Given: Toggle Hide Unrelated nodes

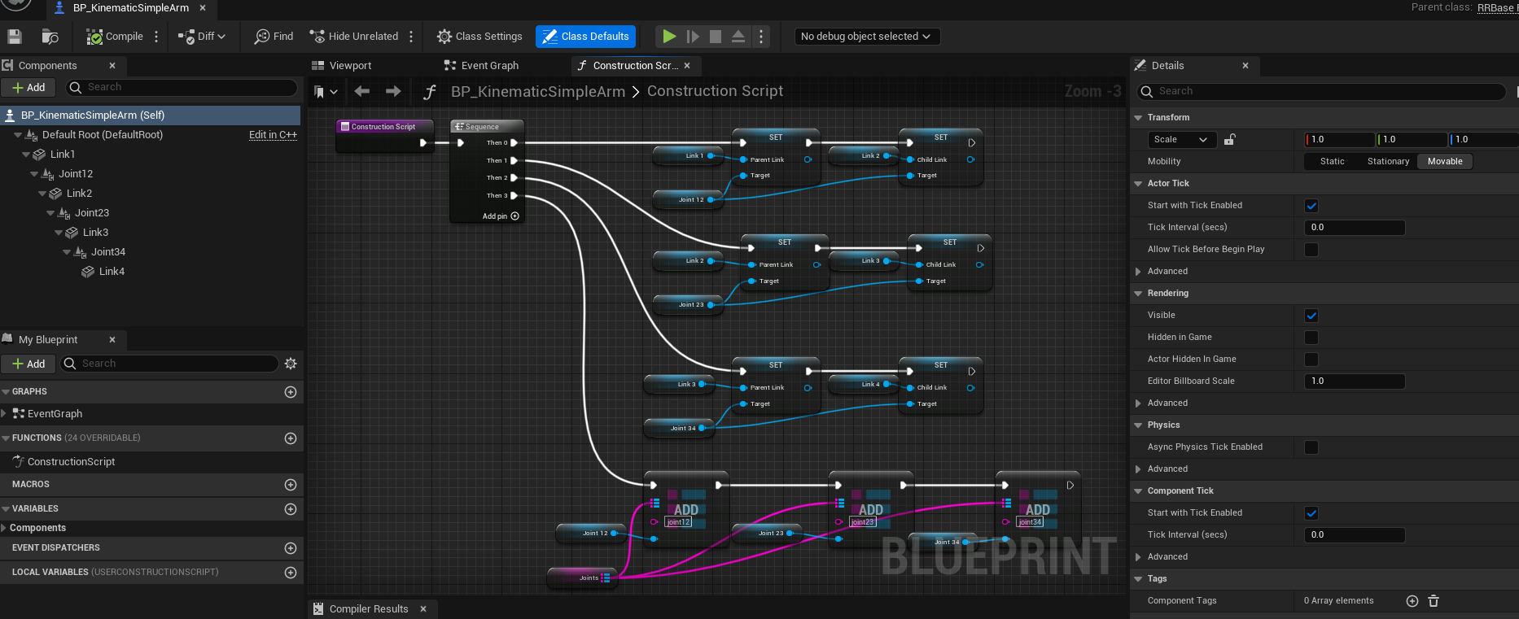Looking at the screenshot, I should 354,37.
